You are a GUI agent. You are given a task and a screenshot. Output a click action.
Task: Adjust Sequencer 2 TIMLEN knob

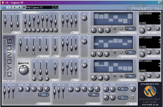(93, 54)
